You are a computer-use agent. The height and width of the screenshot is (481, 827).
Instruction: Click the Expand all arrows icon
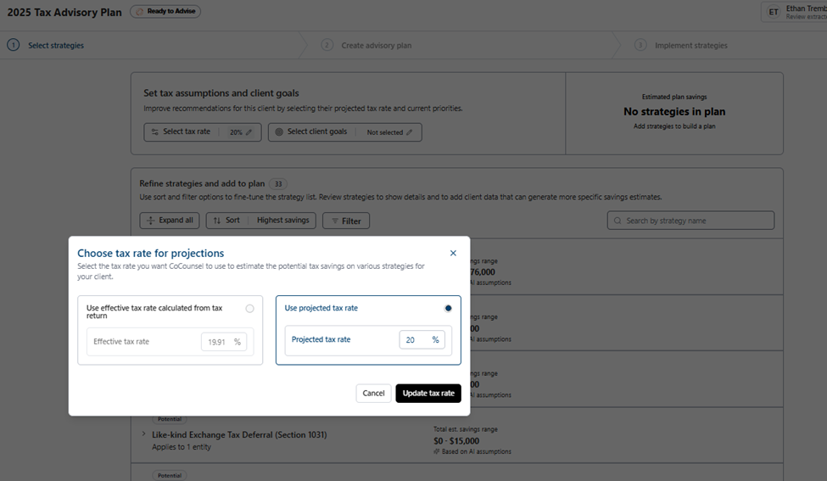click(x=150, y=221)
